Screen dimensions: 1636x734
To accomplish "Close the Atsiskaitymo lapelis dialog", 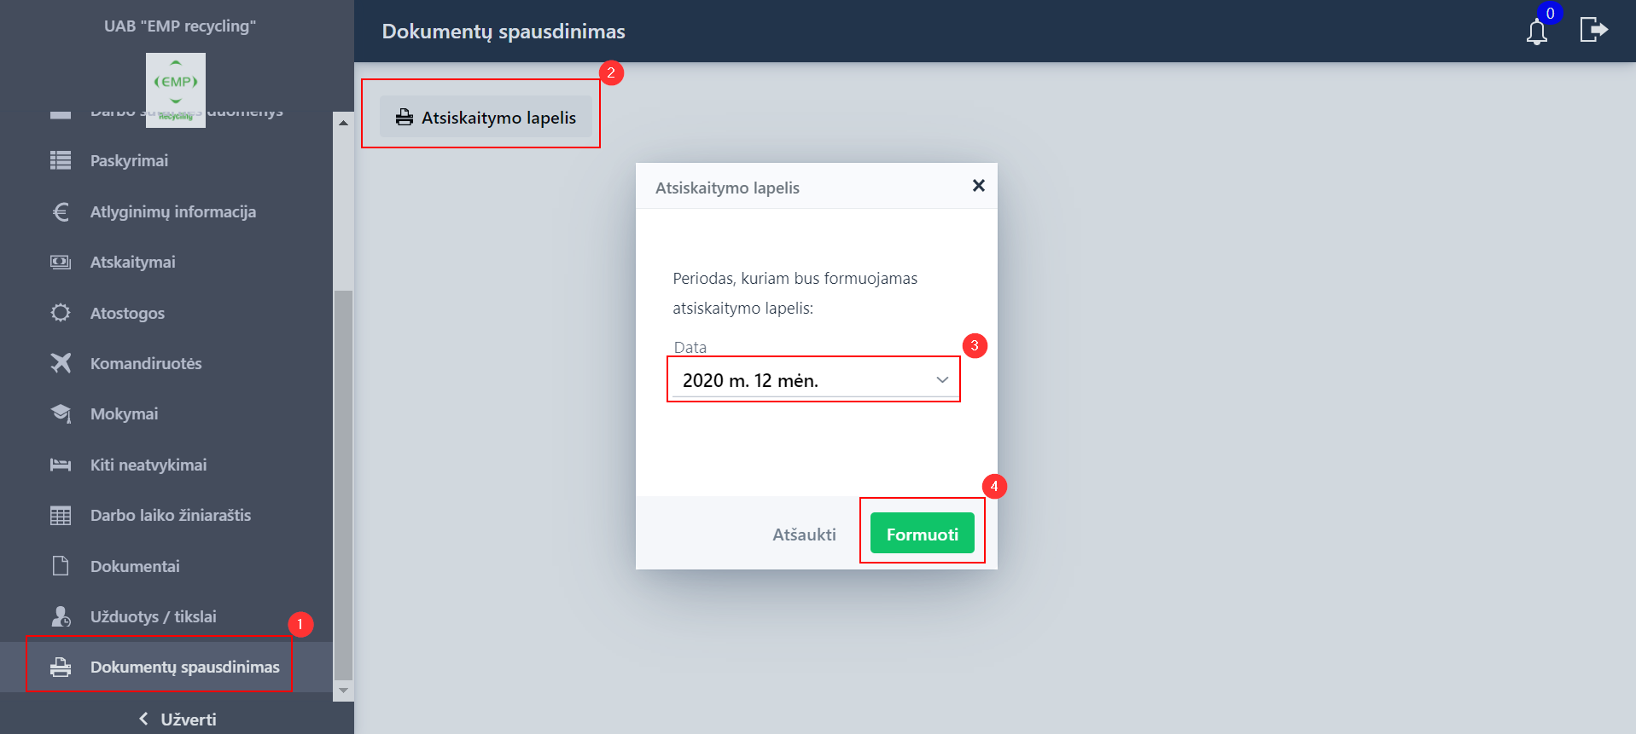I will (x=978, y=186).
